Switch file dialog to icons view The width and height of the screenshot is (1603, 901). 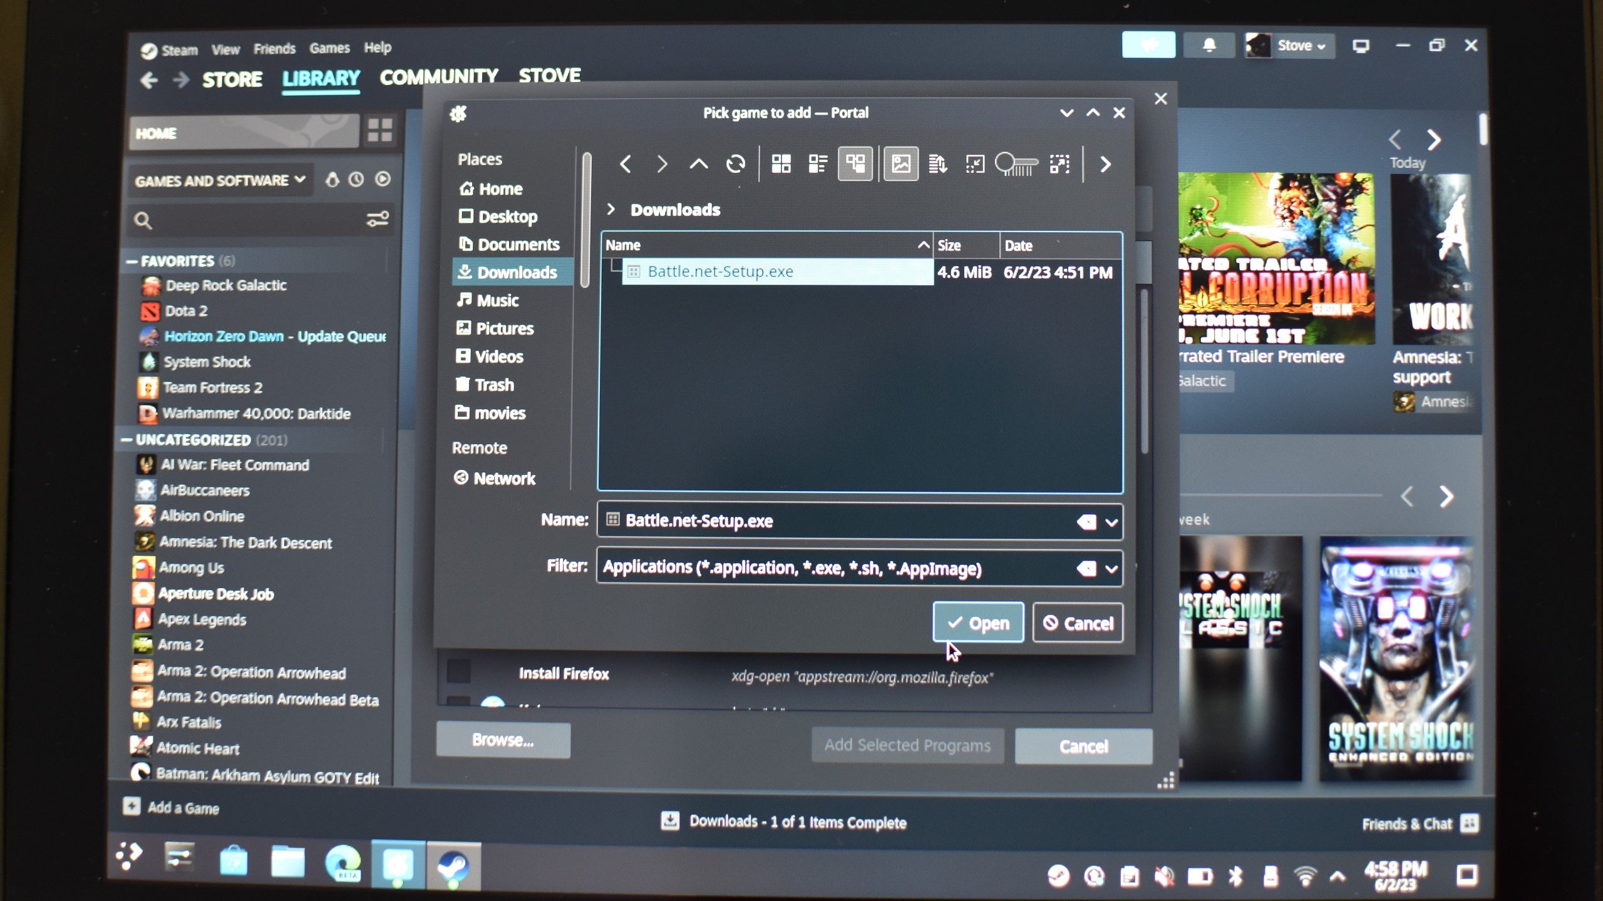tap(781, 165)
